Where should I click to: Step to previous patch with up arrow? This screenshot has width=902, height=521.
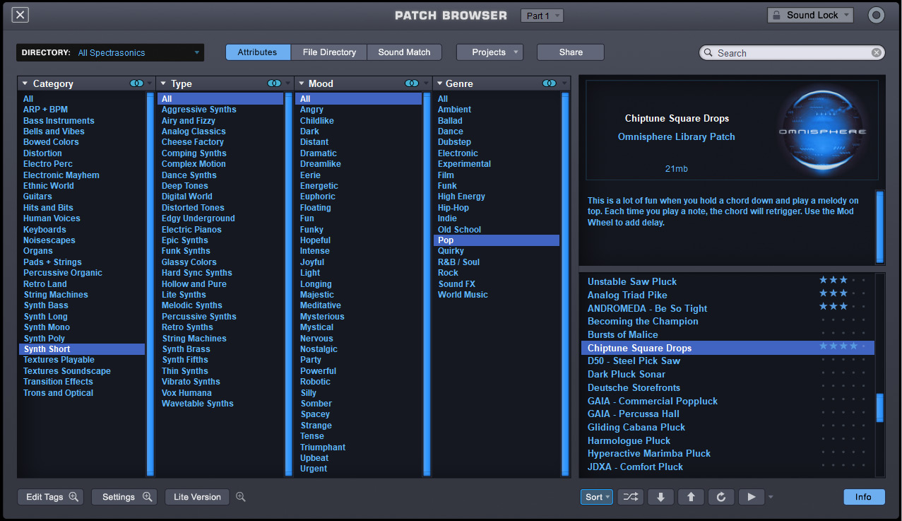tap(691, 497)
